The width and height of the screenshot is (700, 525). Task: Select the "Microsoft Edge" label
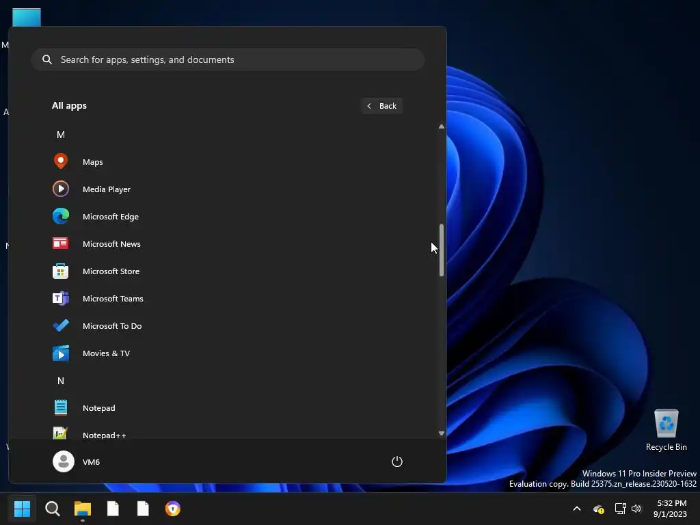pyautogui.click(x=111, y=217)
